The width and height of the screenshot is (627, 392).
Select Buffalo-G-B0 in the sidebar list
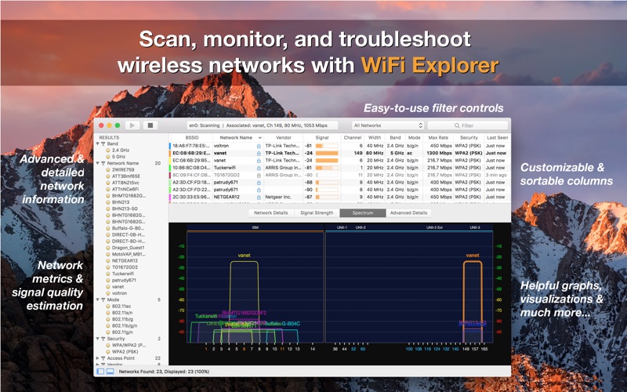[x=128, y=228]
